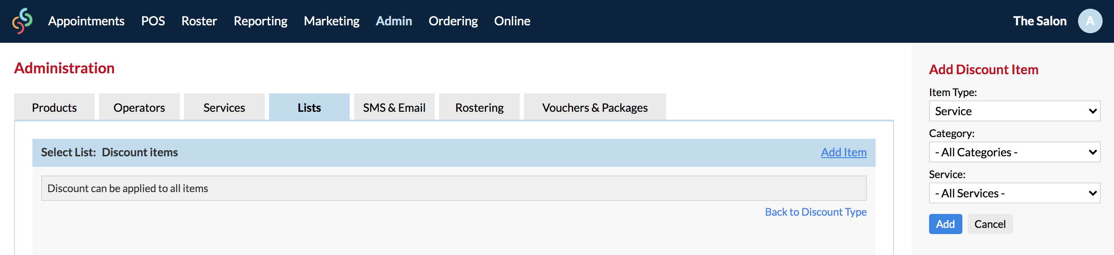Viewport: 1114px width, 255px height.
Task: Select Roster in the navigation bar
Action: [199, 21]
